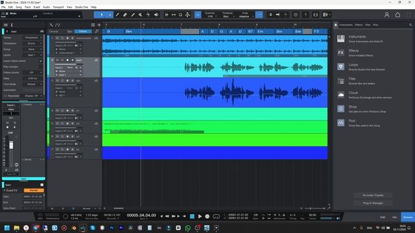
Task: Toggle Layers follow events checkbox
Action: click(x=40, y=61)
